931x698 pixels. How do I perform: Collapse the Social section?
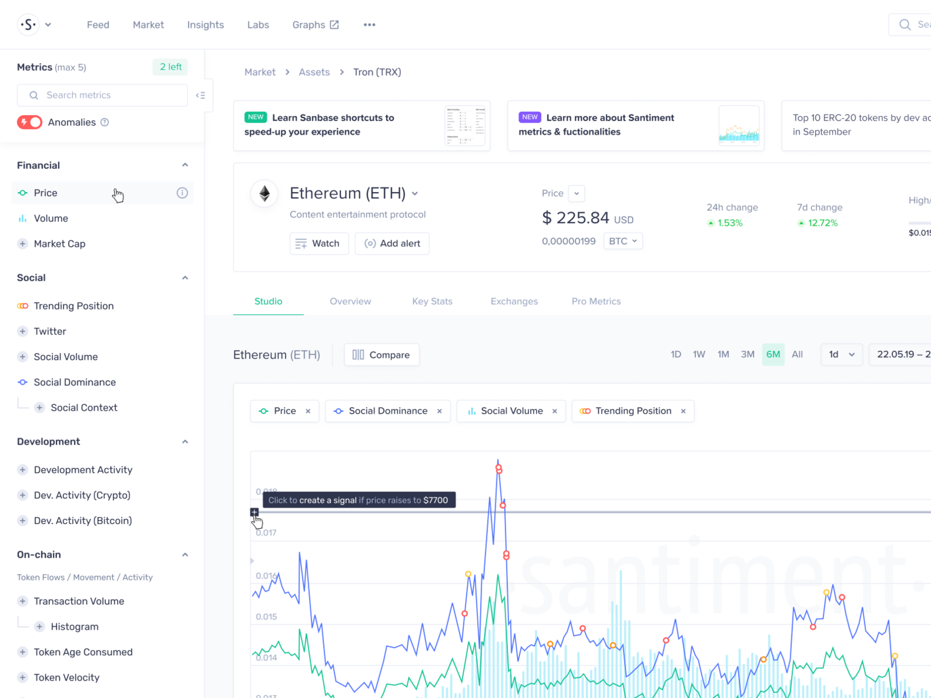pyautogui.click(x=185, y=278)
